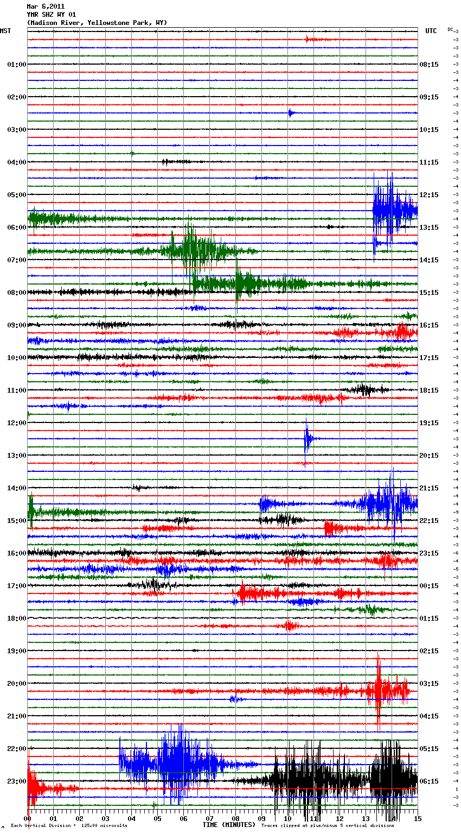This screenshot has height=833, width=461.
Task: Select the "21:00" MST time label
Action: 17,716
